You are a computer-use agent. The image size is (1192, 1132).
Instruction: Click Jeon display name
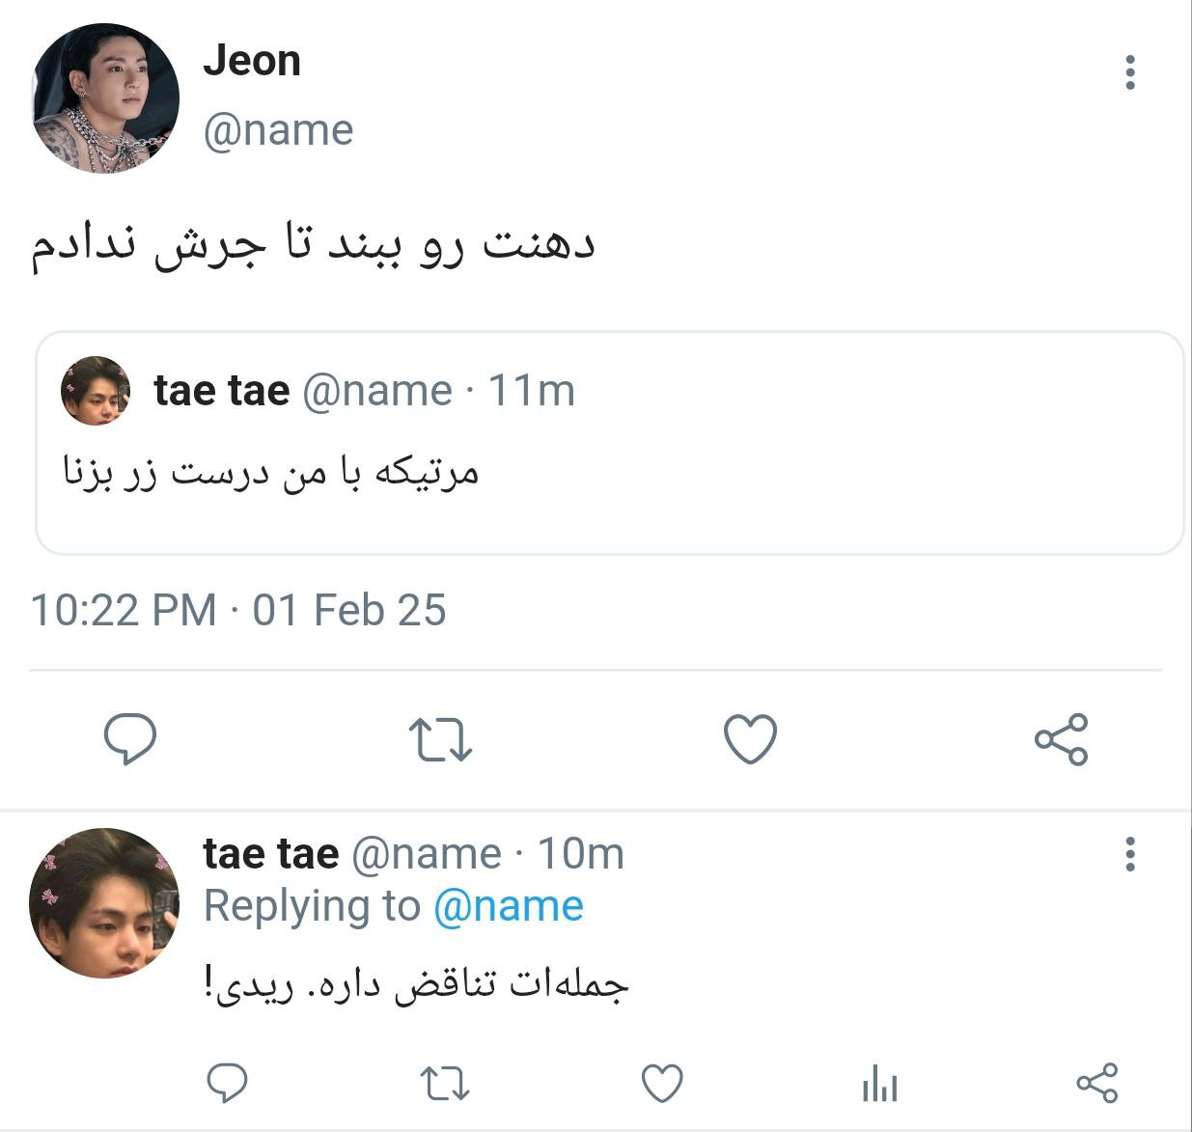pyautogui.click(x=252, y=61)
